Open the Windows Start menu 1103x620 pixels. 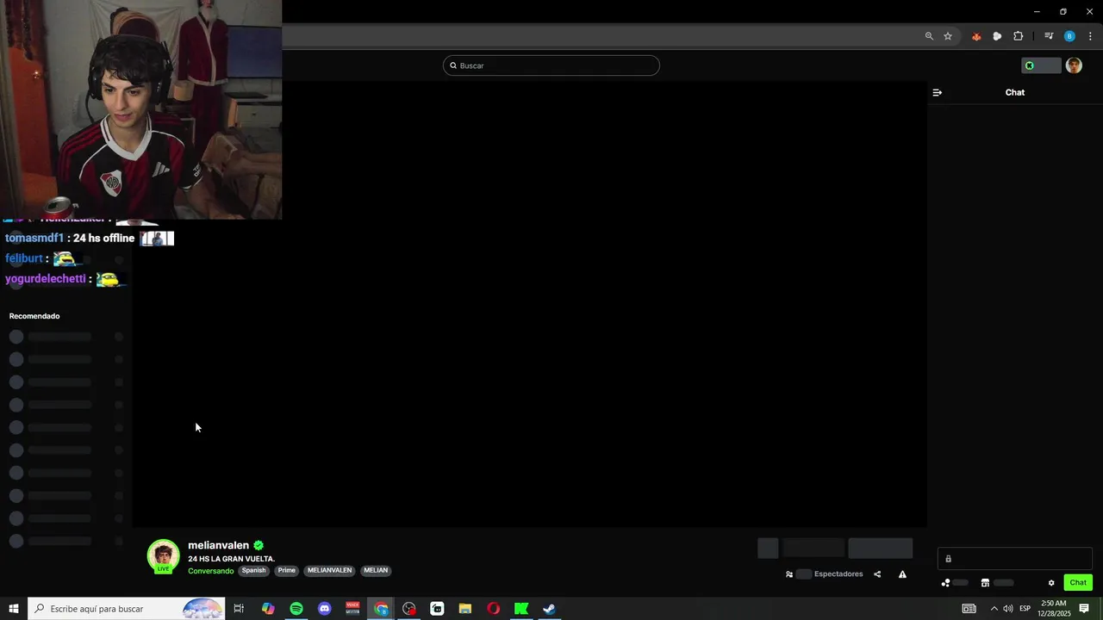click(x=14, y=609)
